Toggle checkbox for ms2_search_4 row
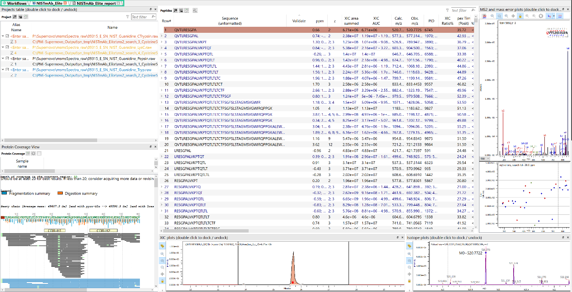 point(12,53)
